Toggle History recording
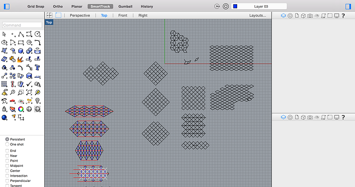The width and height of the screenshot is (355, 187). point(147,7)
